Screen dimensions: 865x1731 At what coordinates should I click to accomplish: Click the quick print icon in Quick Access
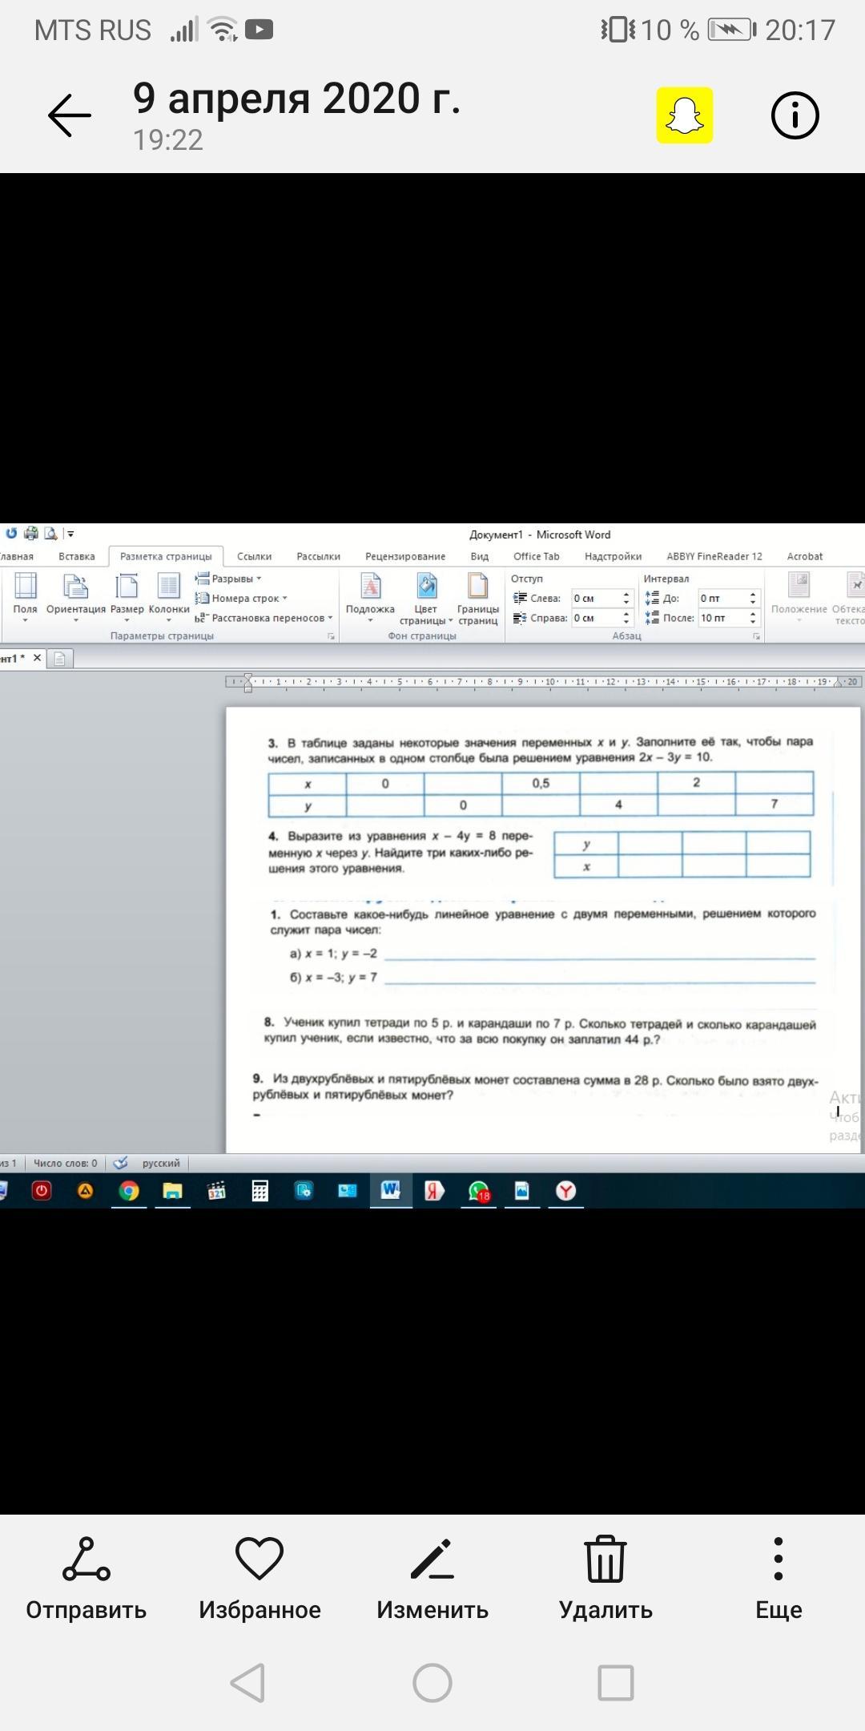[x=31, y=534]
